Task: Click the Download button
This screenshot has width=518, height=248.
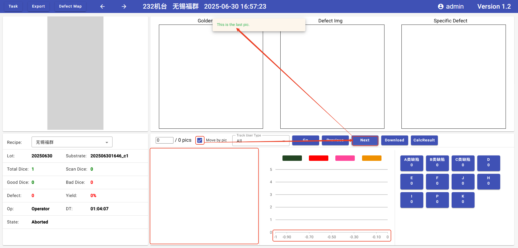Action: tap(394, 140)
